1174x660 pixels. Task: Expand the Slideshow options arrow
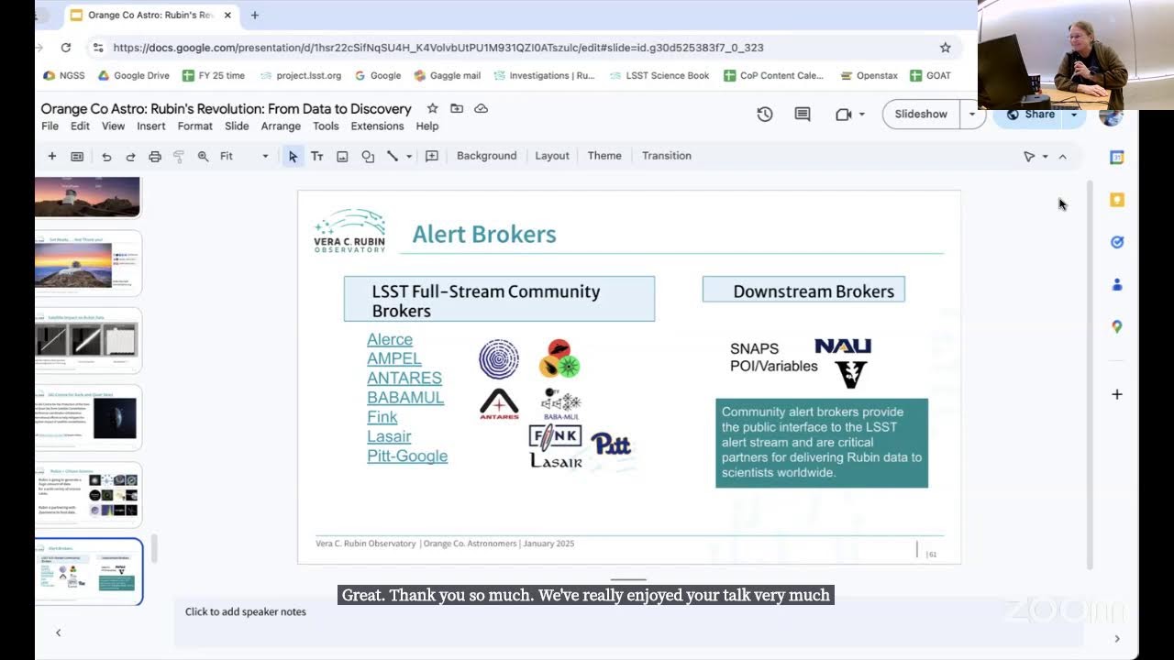click(971, 115)
